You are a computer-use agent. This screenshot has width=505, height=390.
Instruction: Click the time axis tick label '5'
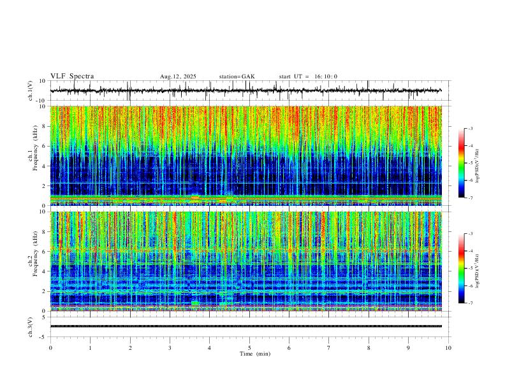point(249,348)
